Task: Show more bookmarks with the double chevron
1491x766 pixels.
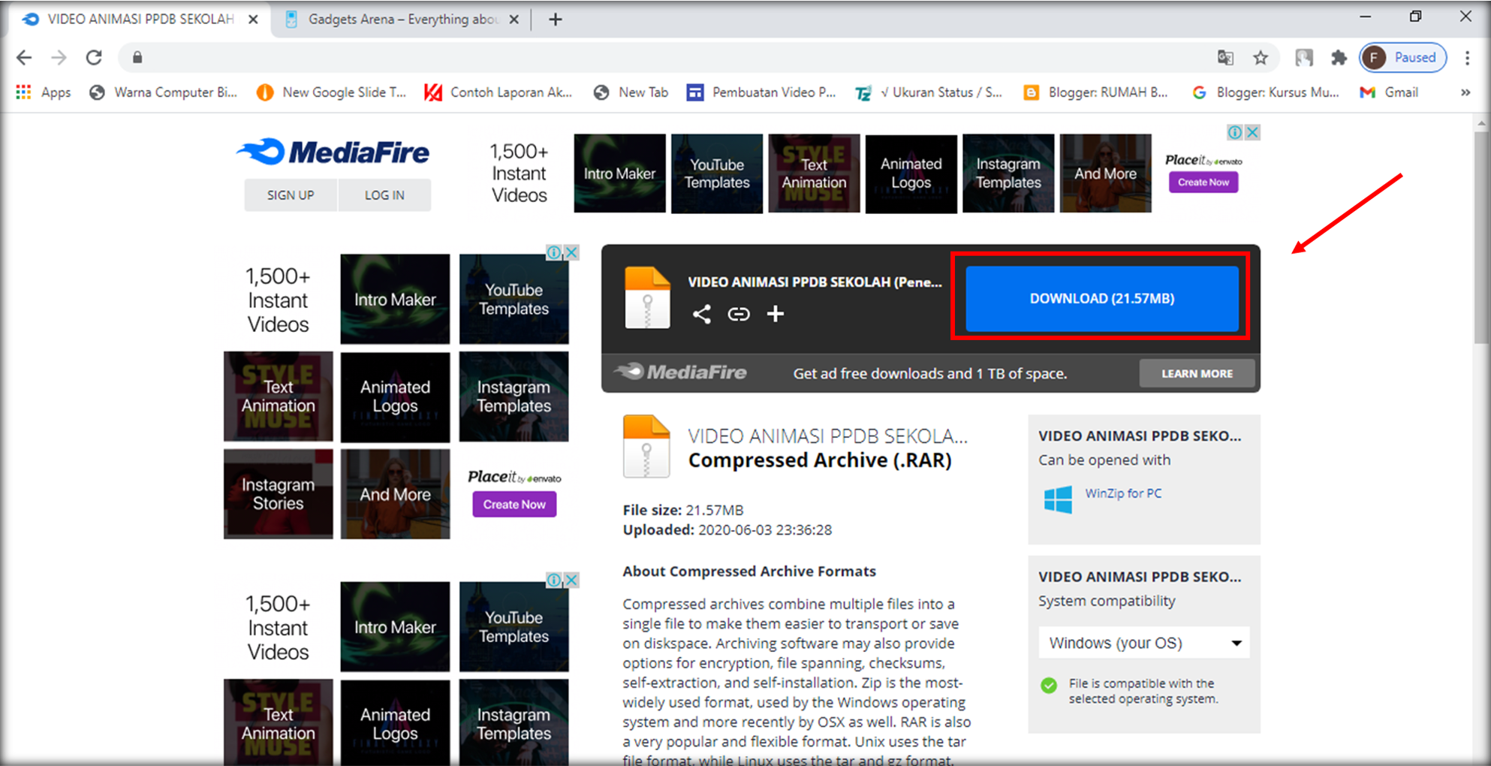Action: (x=1465, y=92)
